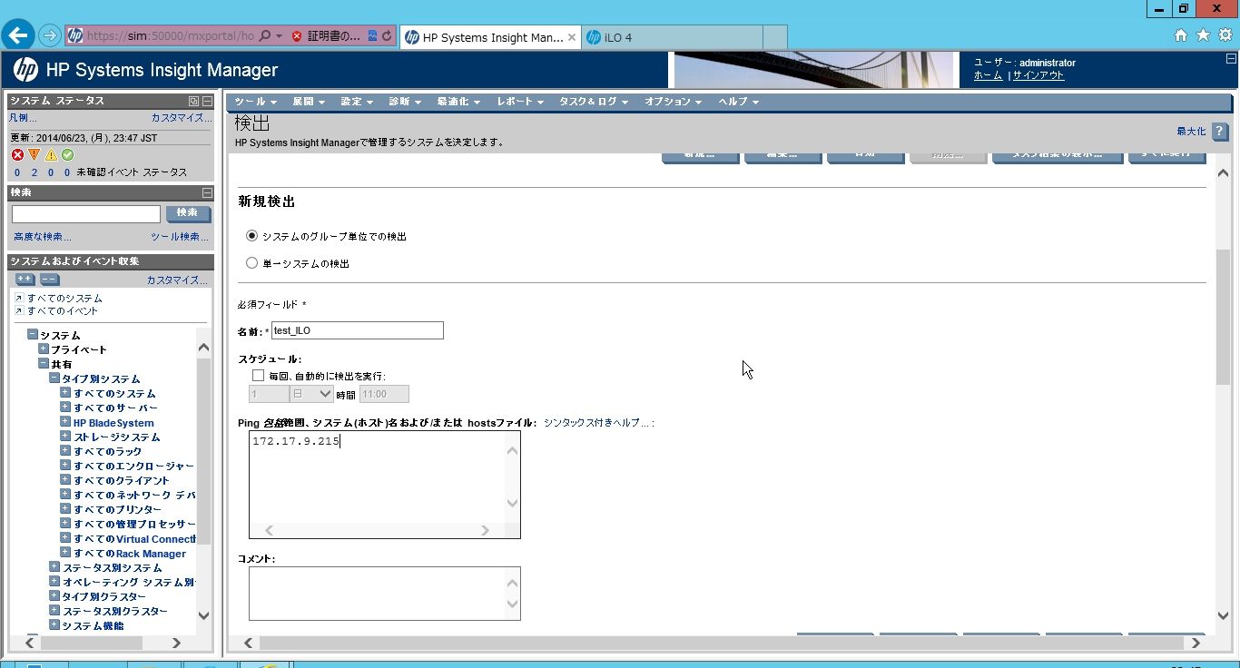Collapse the タイプ別システム tree node

click(54, 378)
